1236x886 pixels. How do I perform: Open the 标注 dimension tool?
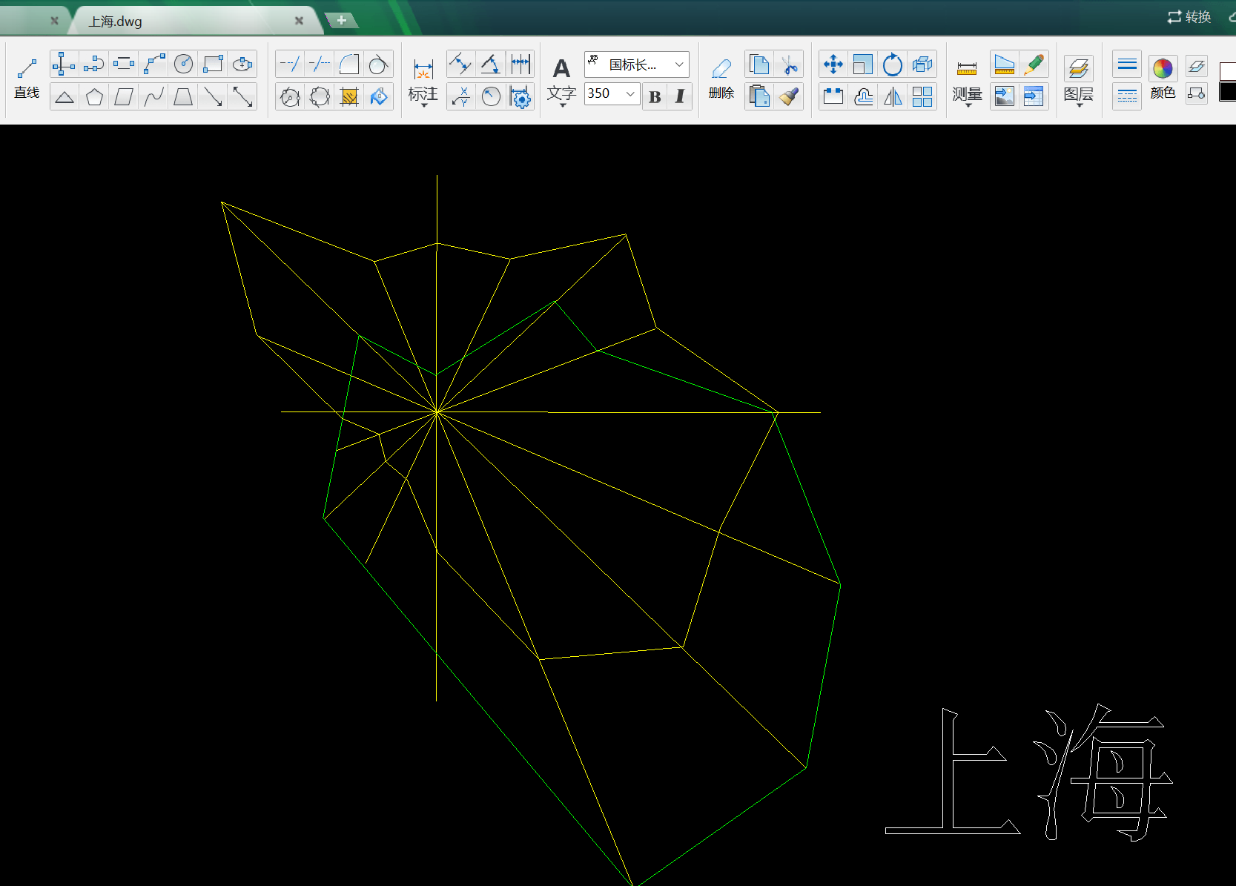click(x=423, y=82)
